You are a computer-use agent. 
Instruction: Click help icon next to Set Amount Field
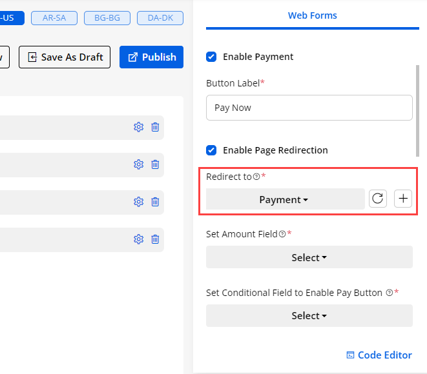[282, 234]
